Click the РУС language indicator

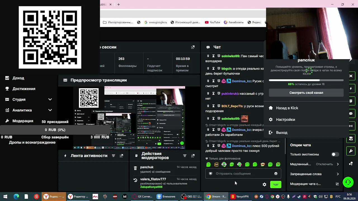(x=338, y=197)
